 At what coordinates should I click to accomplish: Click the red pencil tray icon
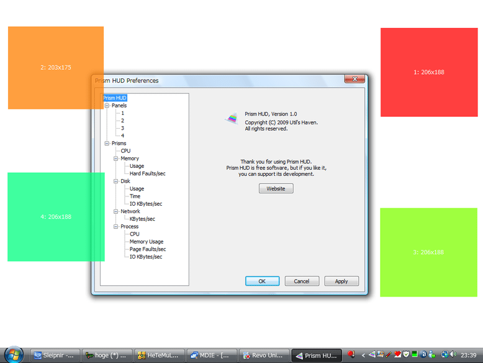pyautogui.click(x=389, y=355)
